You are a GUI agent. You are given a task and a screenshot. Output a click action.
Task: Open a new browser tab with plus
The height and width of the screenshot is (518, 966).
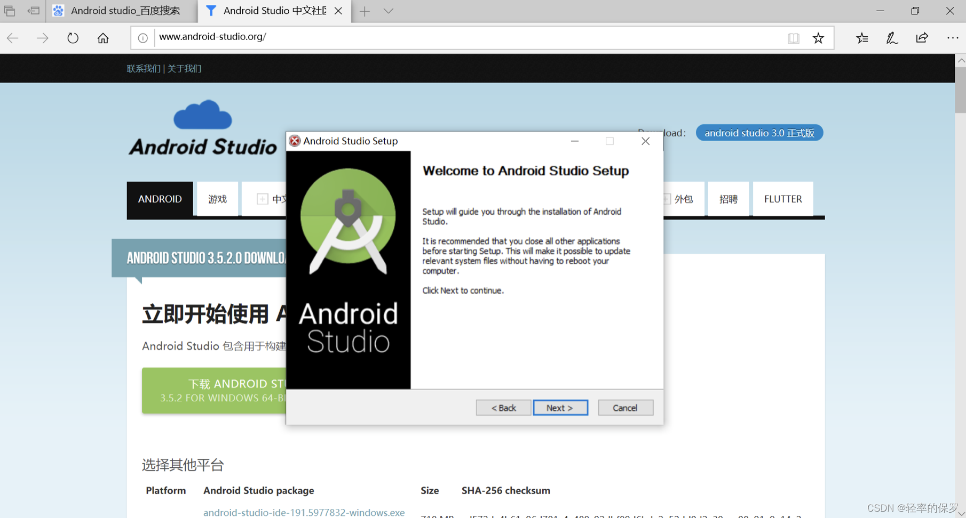[365, 11]
